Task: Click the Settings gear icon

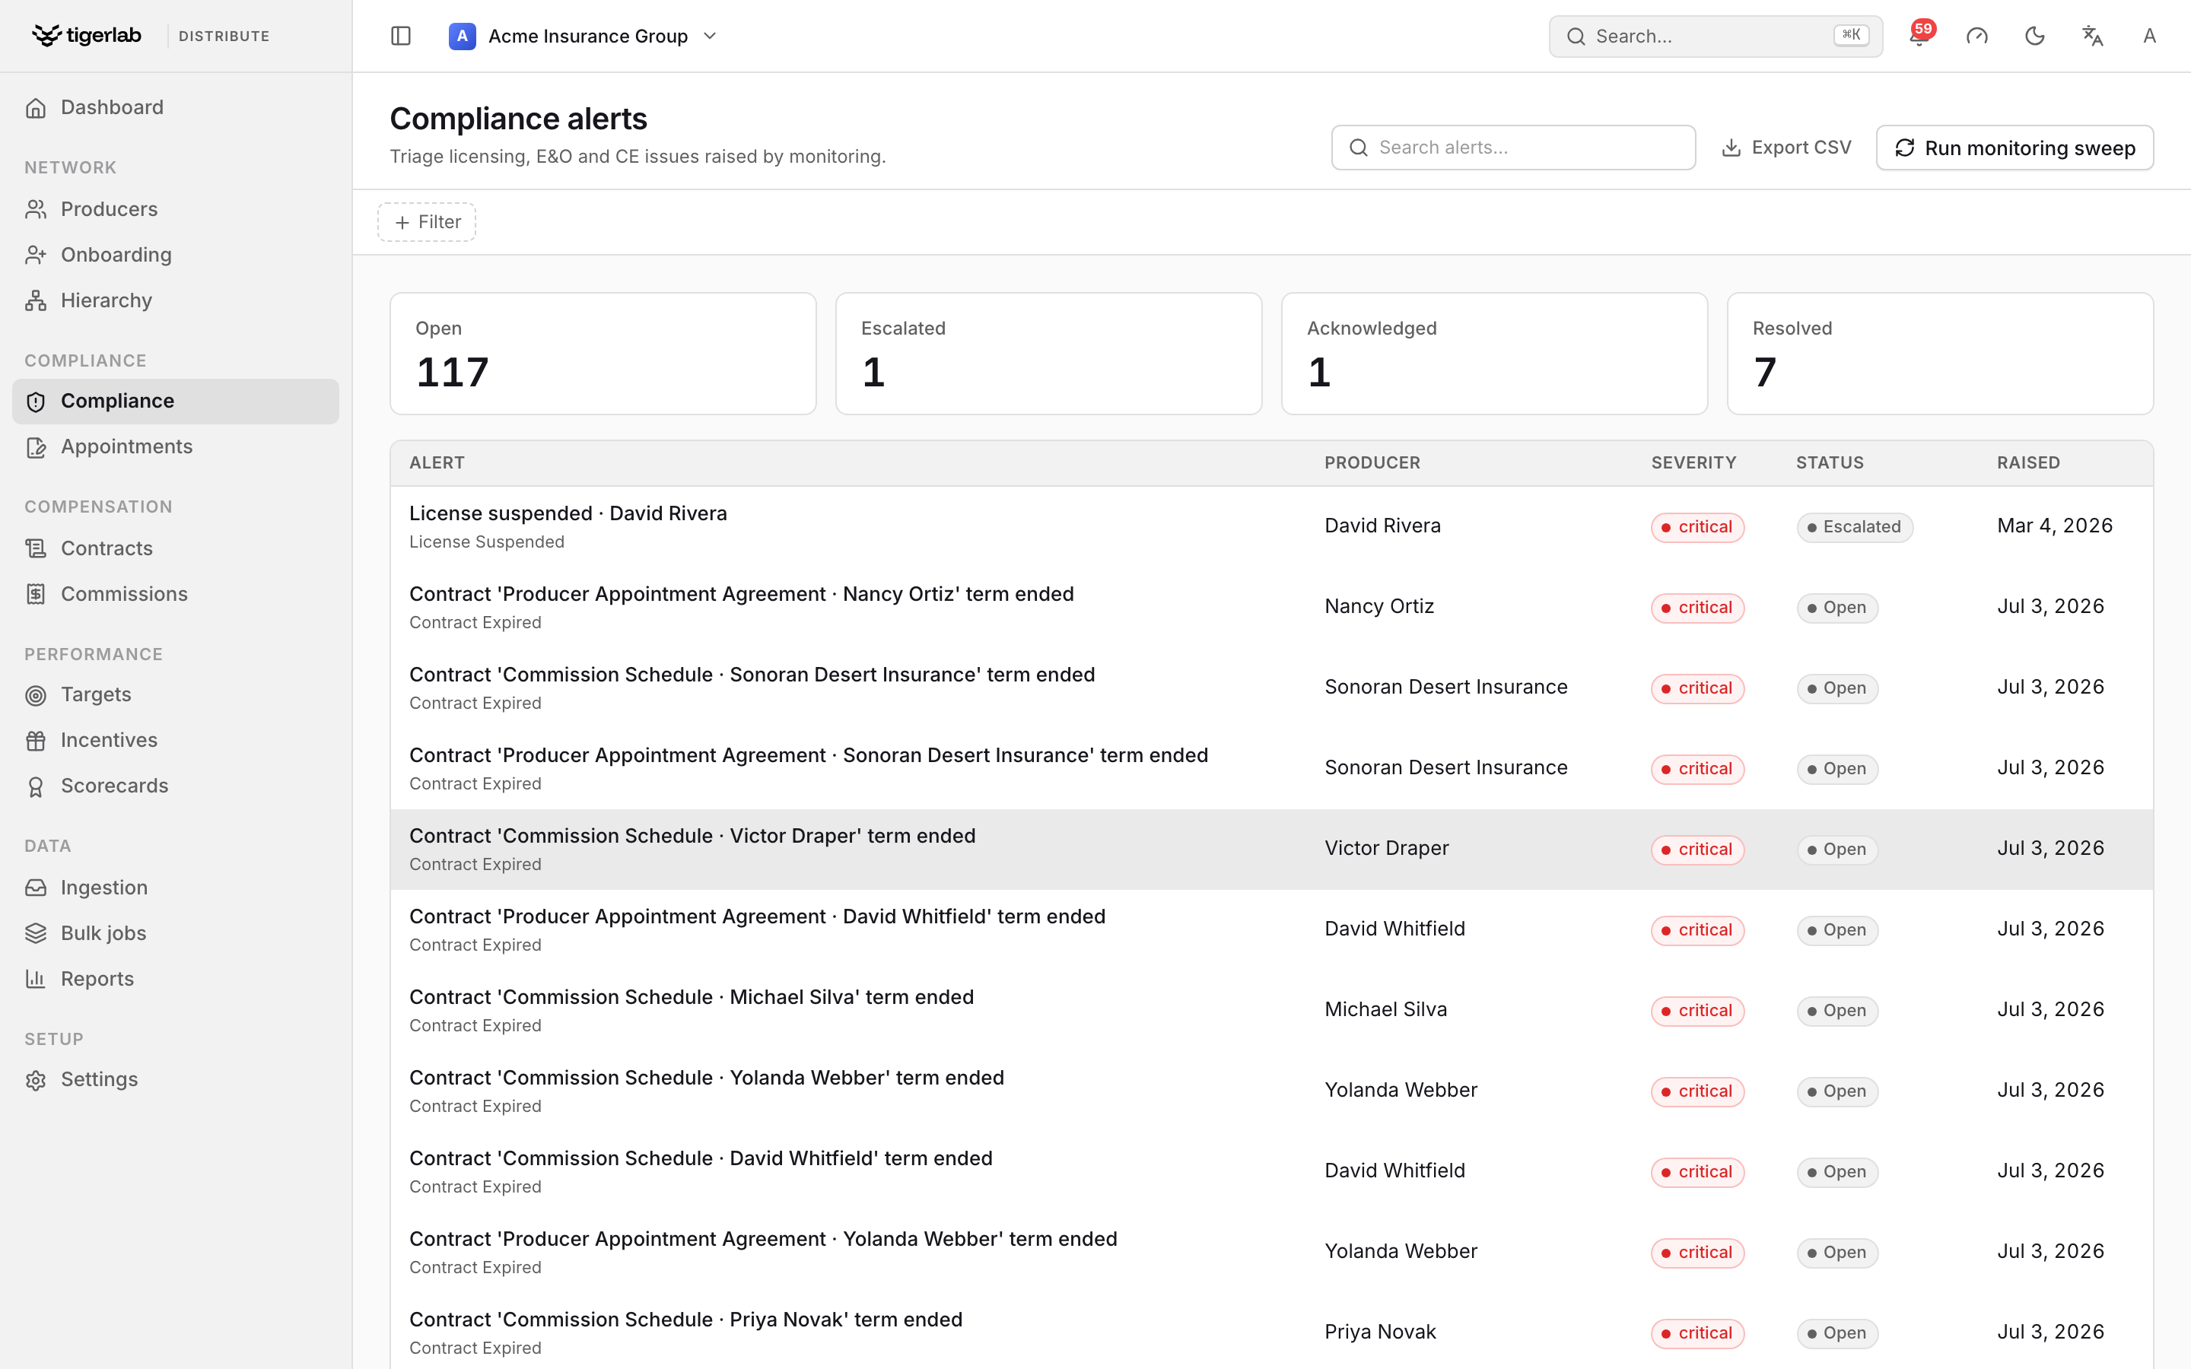Action: [x=37, y=1080]
